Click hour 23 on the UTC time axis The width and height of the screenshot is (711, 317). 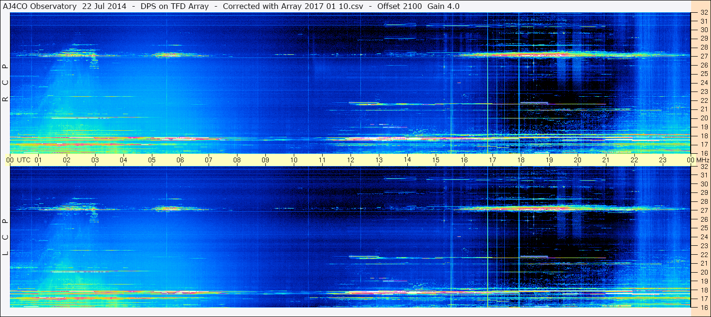coord(663,160)
